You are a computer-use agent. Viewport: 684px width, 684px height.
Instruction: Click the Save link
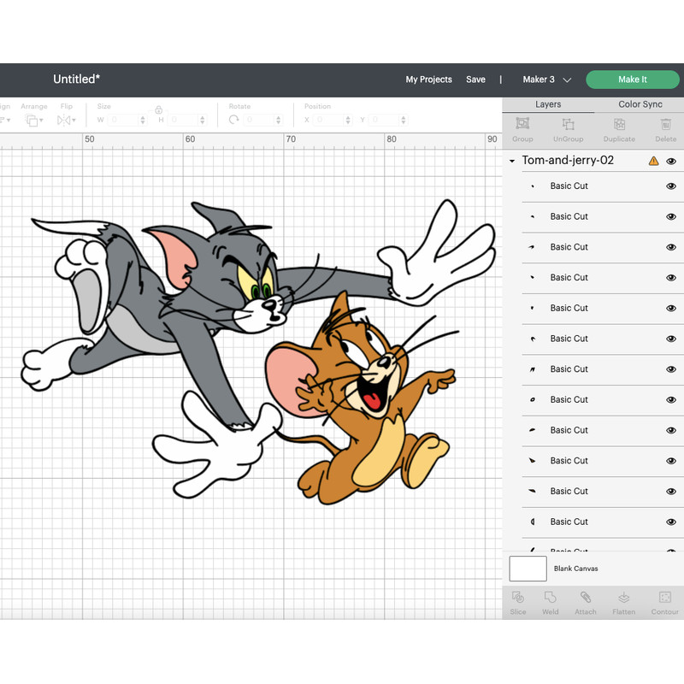[x=476, y=80]
